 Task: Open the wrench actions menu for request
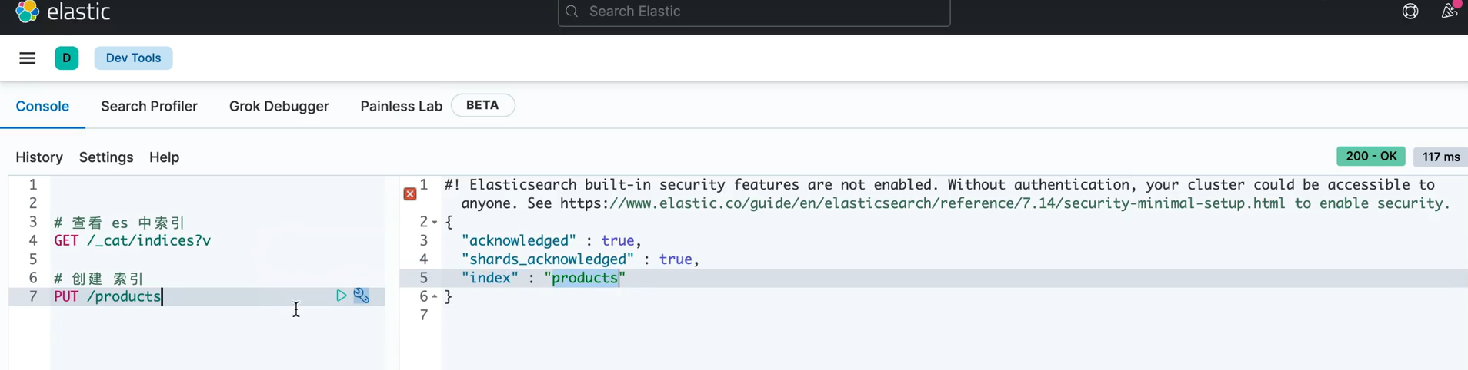(362, 296)
